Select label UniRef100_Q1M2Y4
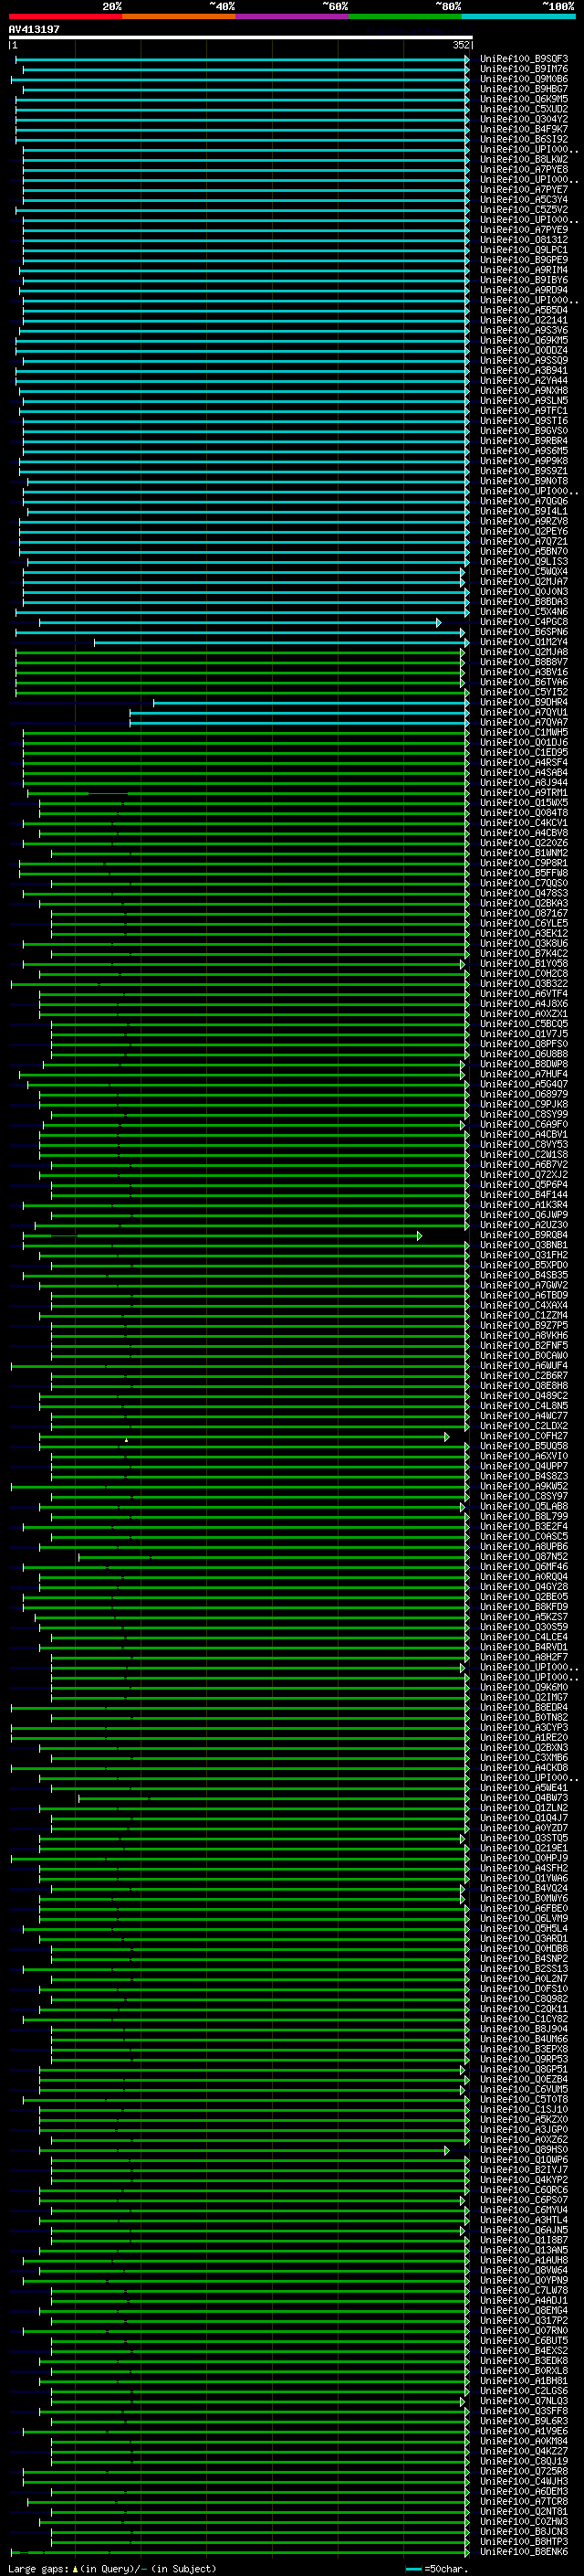 (524, 642)
